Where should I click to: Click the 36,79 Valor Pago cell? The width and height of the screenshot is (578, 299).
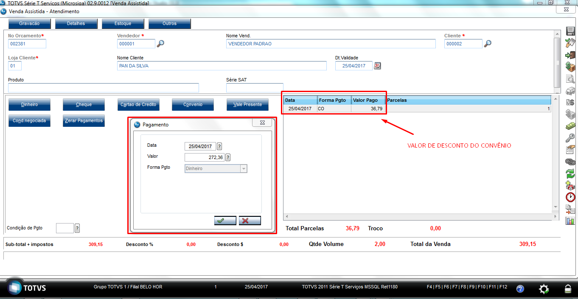click(x=368, y=109)
